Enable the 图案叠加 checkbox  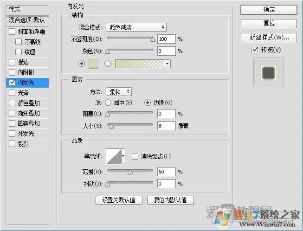pos(12,123)
